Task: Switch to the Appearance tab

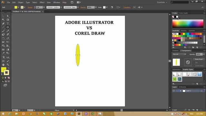Action: point(176,70)
